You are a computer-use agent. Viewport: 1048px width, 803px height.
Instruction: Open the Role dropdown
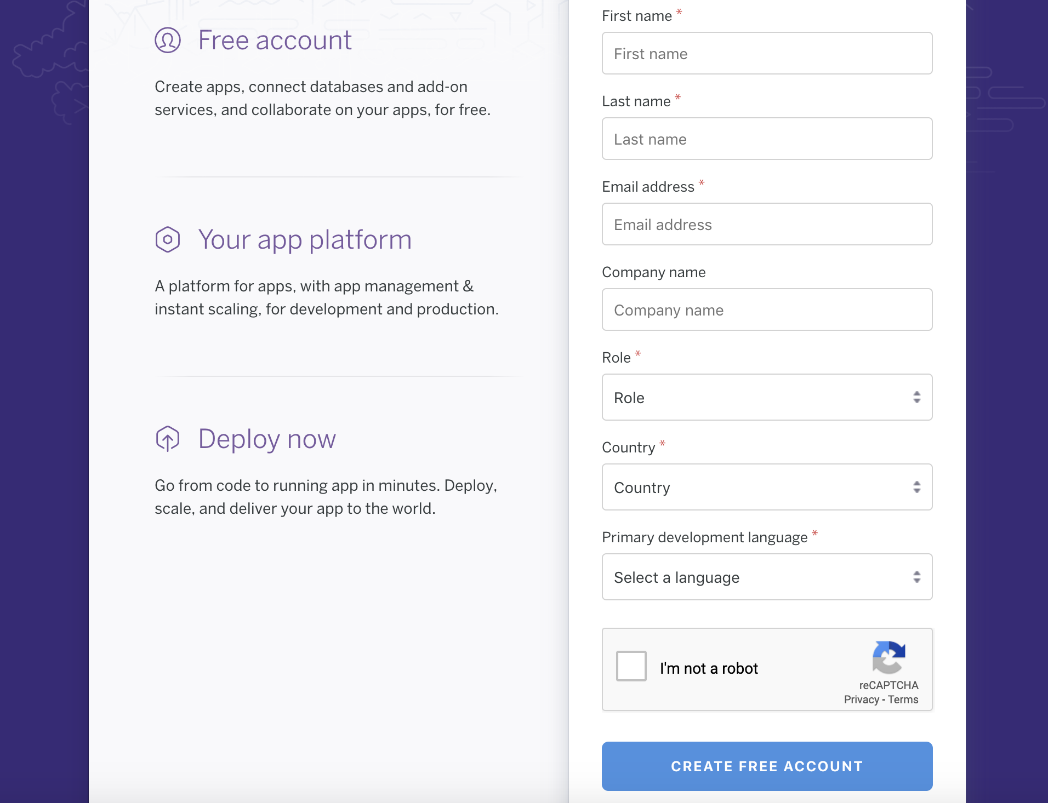click(x=767, y=397)
